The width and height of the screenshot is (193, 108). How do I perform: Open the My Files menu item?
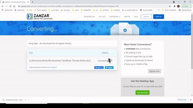coord(102,17)
